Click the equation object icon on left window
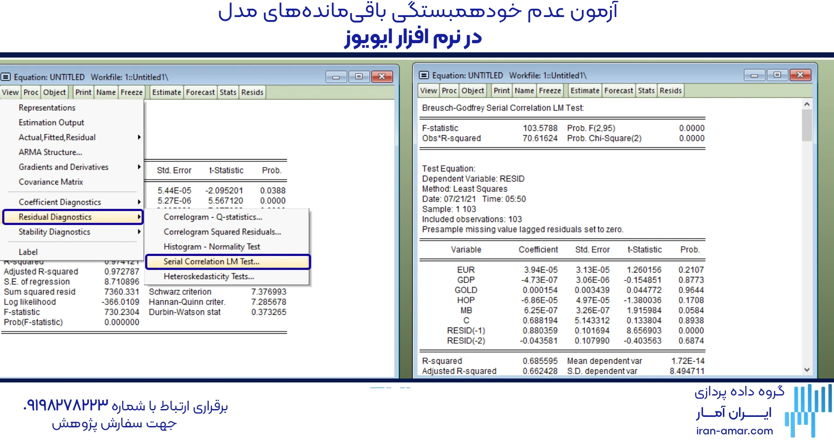 click(6, 77)
